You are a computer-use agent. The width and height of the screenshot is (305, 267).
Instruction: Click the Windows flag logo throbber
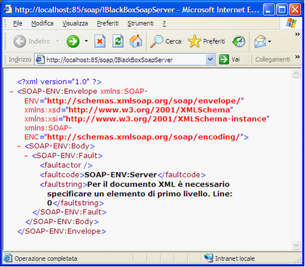(x=291, y=23)
